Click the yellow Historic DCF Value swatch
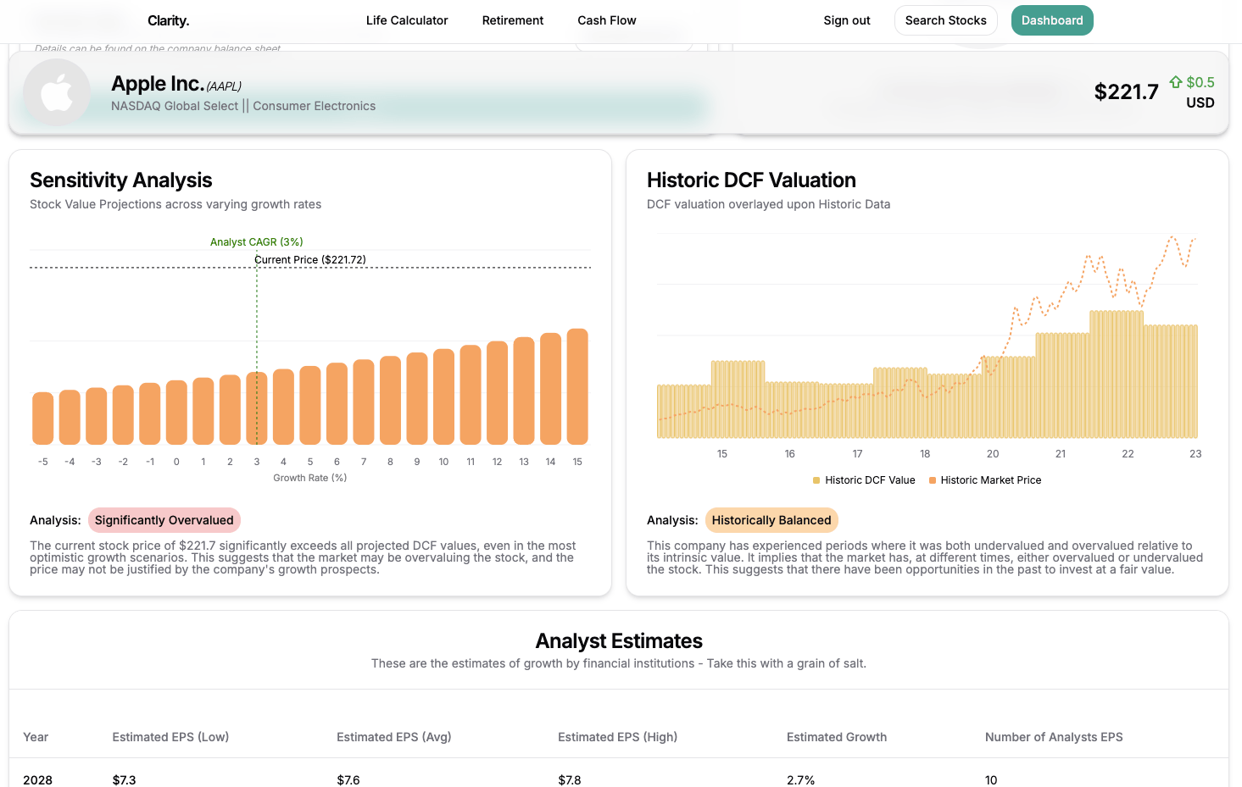Screen dimensions: 1242x787 (x=816, y=480)
